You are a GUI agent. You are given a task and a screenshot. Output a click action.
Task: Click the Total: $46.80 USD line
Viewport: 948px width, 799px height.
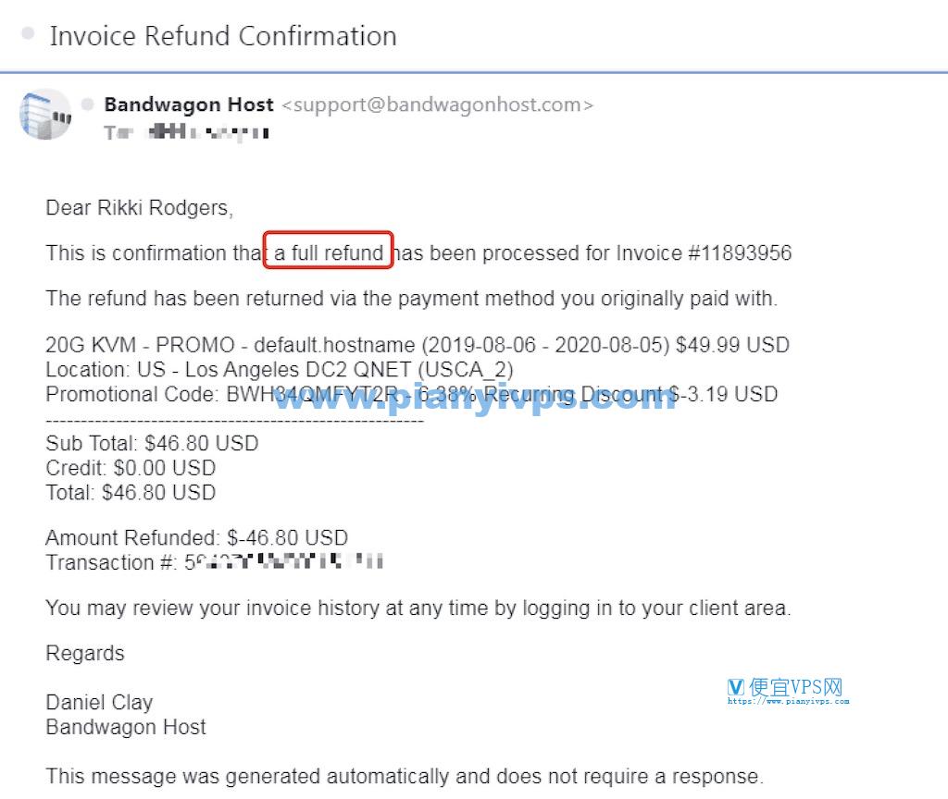(131, 493)
